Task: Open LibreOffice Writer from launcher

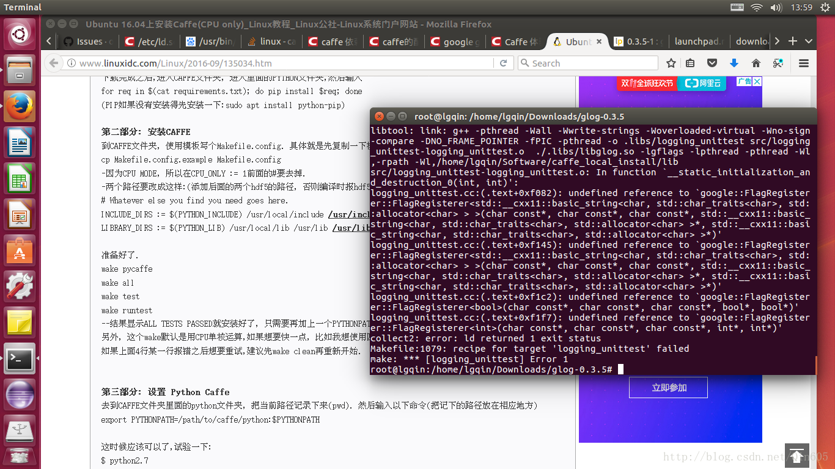Action: click(20, 143)
